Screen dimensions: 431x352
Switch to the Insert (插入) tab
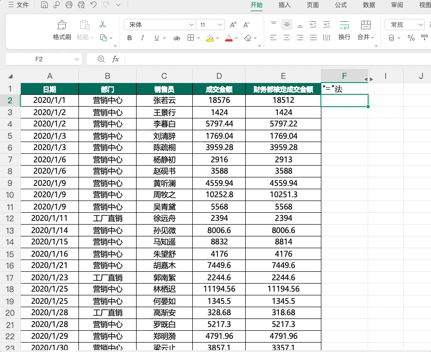point(284,5)
